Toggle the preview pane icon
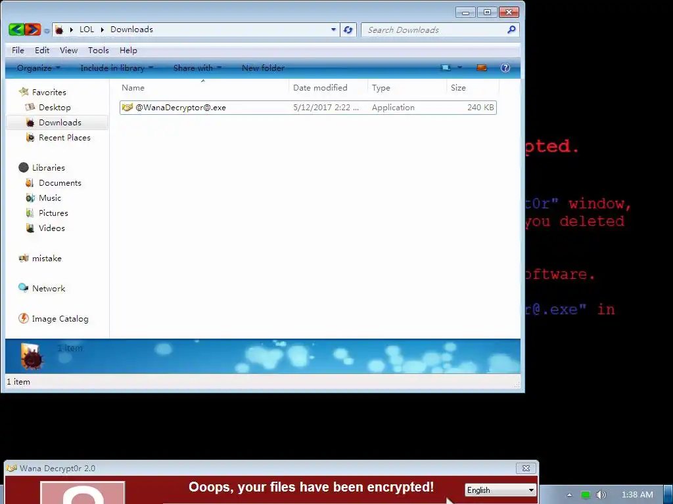 click(x=482, y=68)
